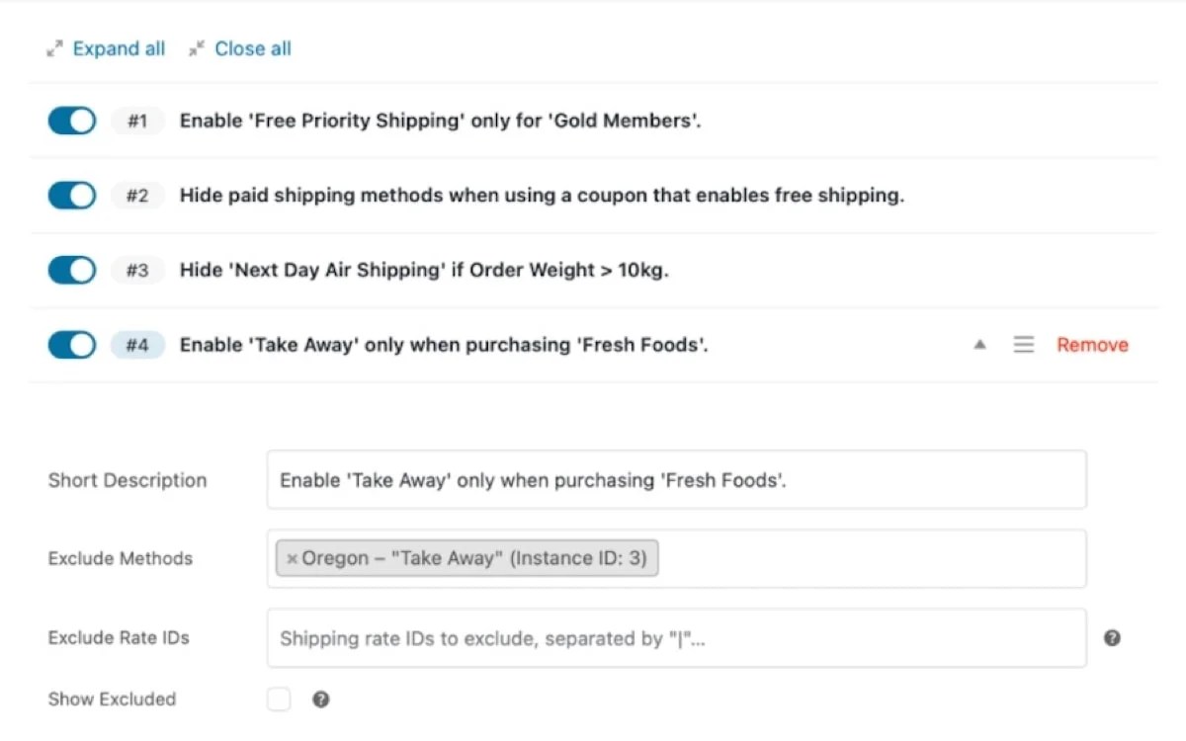Click the help icon beside Exclude Rate IDs
This screenshot has width=1186, height=741.
[x=1111, y=638]
